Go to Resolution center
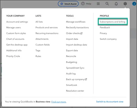 coord(75,91)
